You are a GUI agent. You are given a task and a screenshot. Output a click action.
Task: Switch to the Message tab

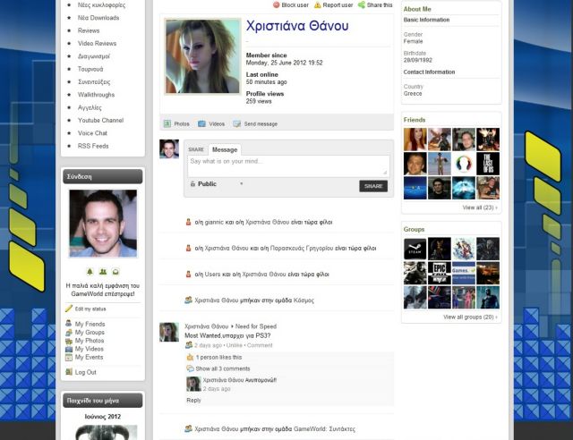click(x=225, y=149)
